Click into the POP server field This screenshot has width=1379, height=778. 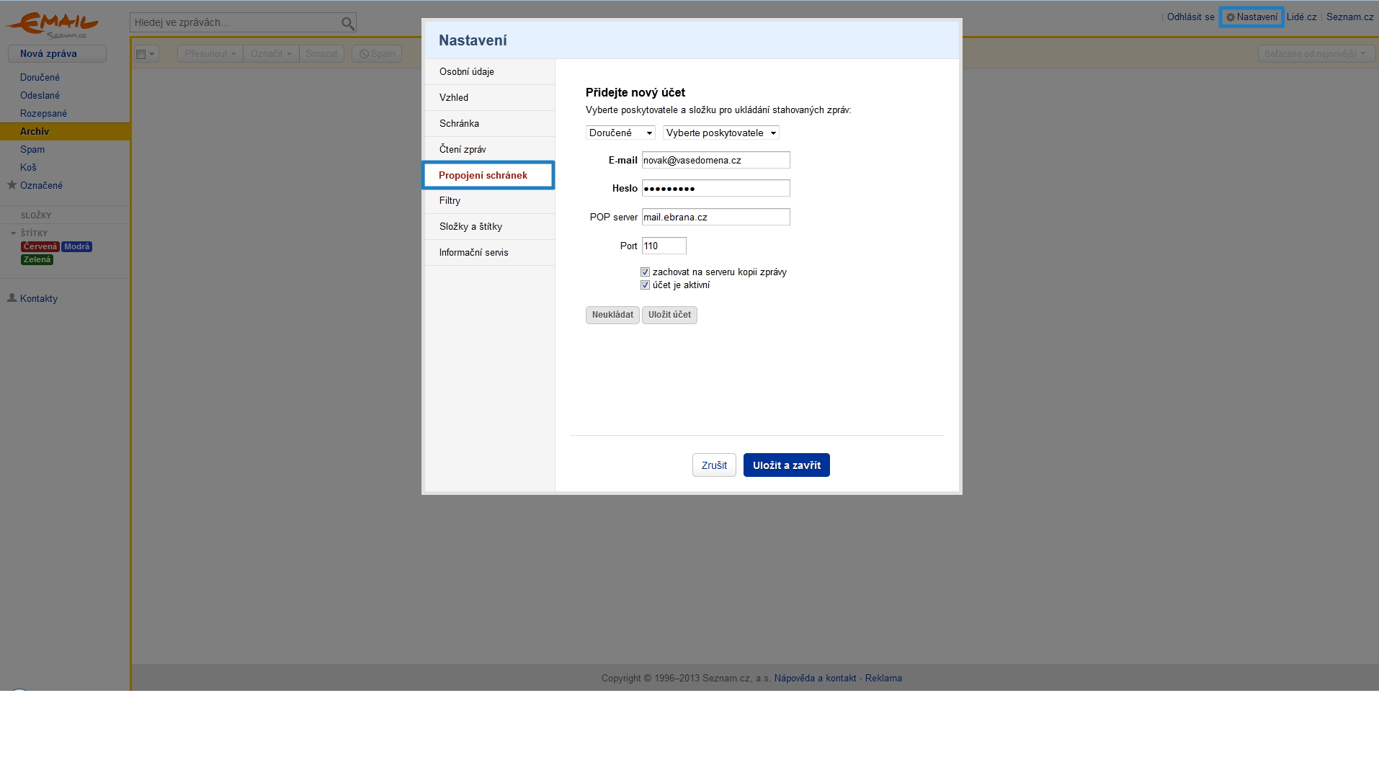(x=715, y=218)
